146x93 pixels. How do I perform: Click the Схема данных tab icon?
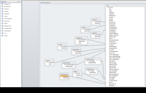click(41, 3)
